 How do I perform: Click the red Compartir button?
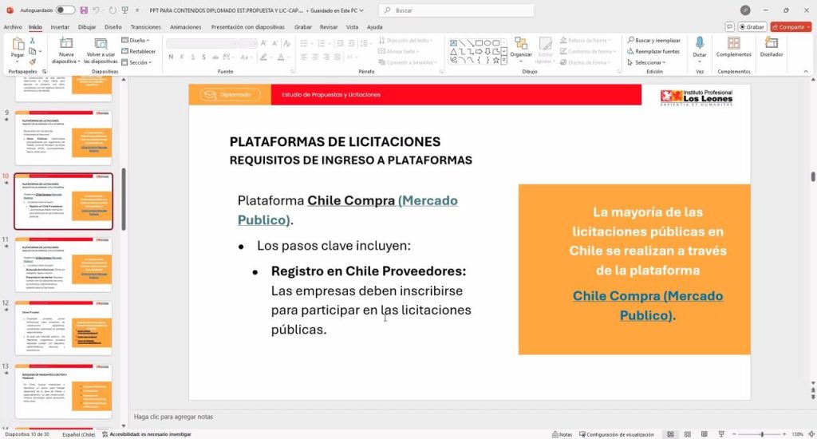coord(791,26)
